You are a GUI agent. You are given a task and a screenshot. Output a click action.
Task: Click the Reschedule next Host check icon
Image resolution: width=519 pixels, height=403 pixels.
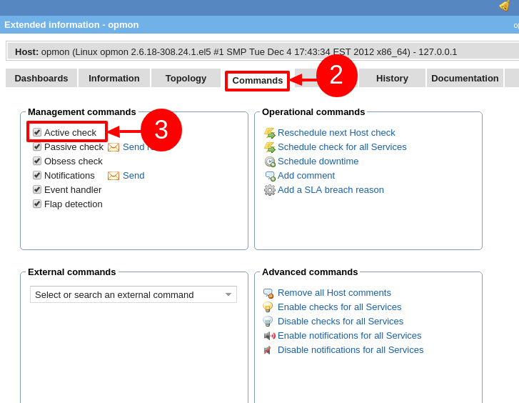(x=269, y=133)
